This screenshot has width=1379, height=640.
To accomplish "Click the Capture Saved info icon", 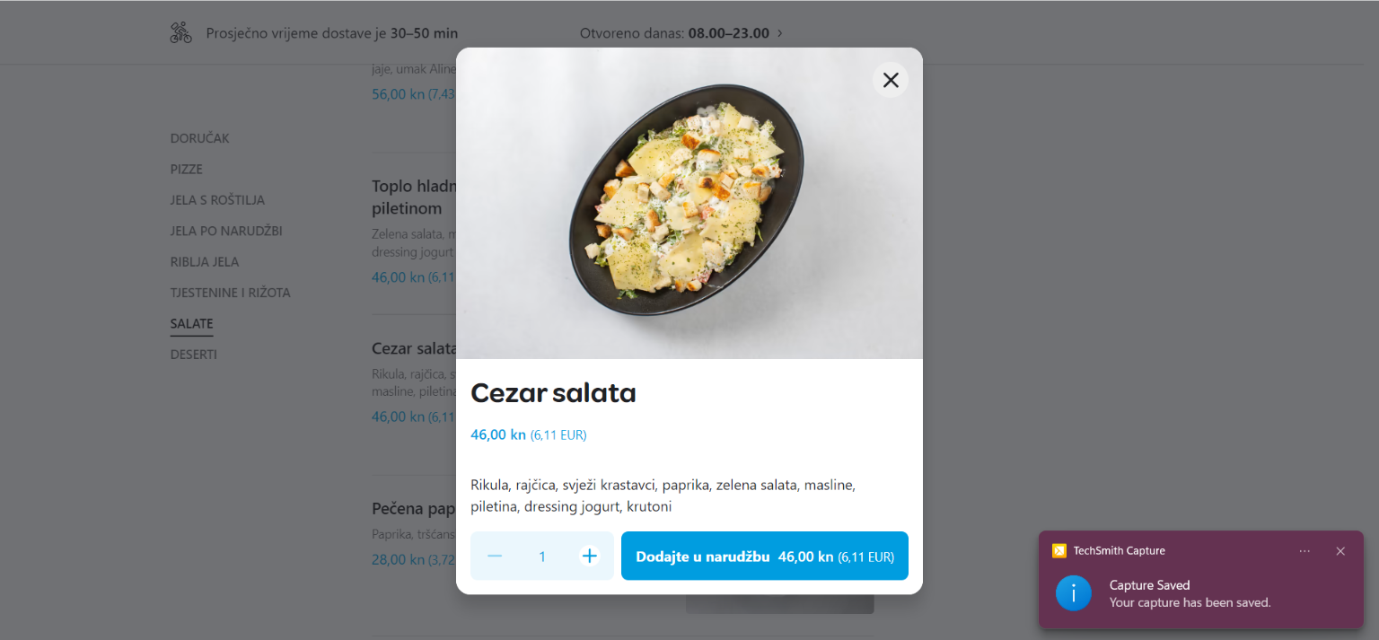I will (1074, 593).
